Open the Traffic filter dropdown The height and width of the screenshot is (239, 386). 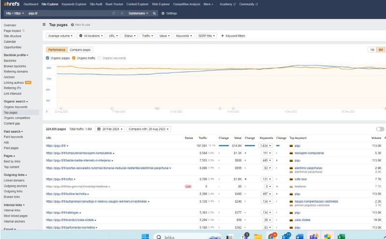[148, 36]
